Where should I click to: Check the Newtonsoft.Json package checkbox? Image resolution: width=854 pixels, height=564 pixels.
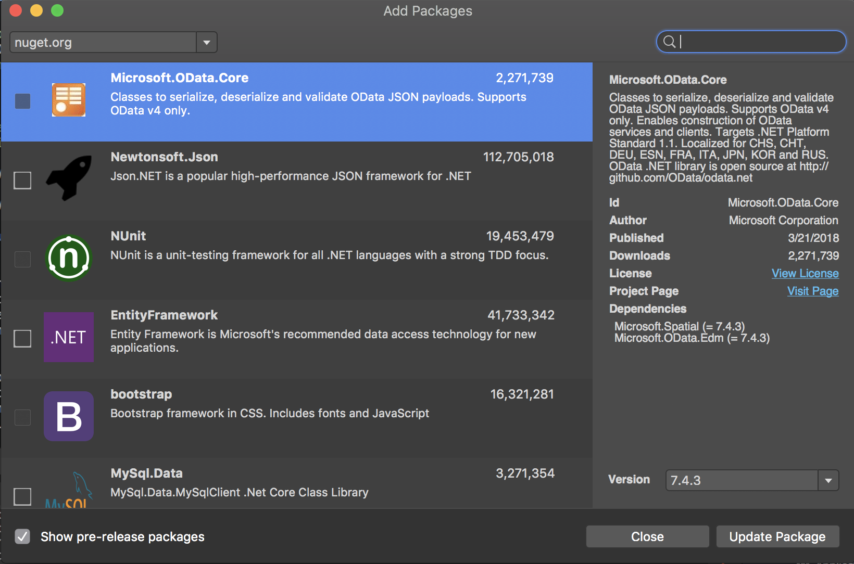click(22, 181)
